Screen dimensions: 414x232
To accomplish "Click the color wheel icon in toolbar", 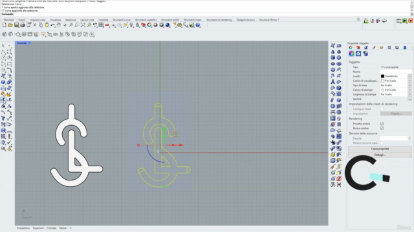I will pos(149,25).
